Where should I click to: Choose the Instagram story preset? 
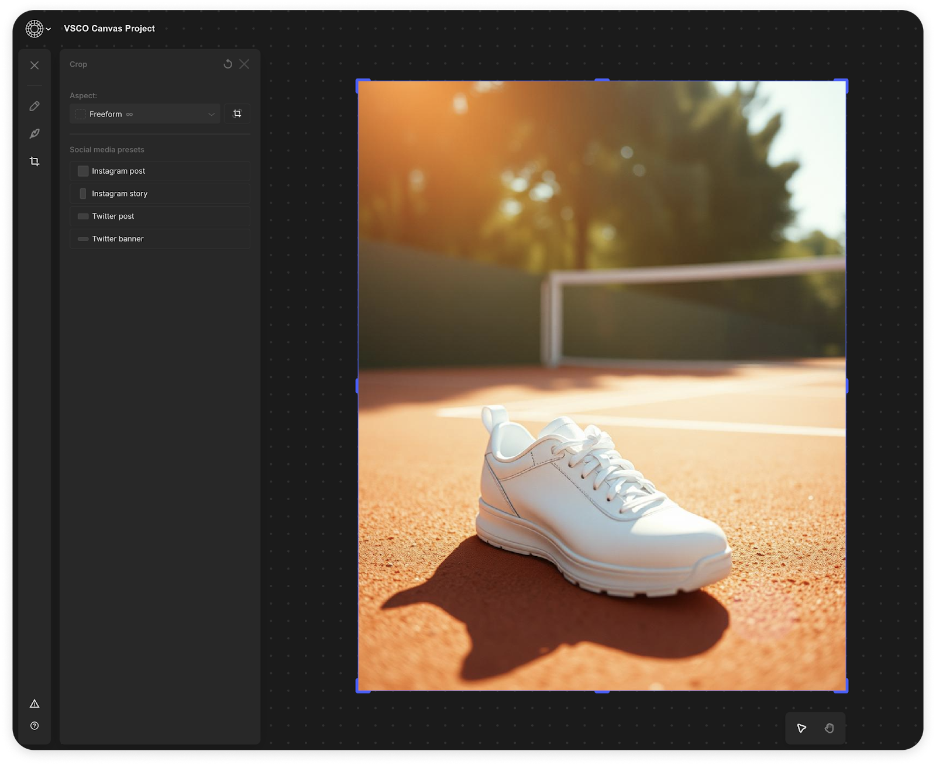pyautogui.click(x=160, y=194)
